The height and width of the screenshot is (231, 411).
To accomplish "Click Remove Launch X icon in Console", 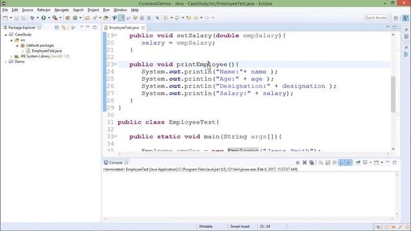I will [304, 162].
